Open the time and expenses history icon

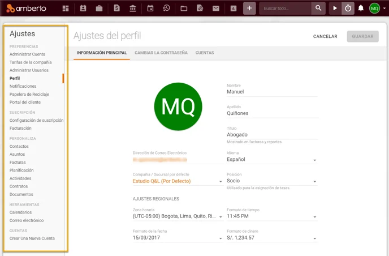(166, 8)
